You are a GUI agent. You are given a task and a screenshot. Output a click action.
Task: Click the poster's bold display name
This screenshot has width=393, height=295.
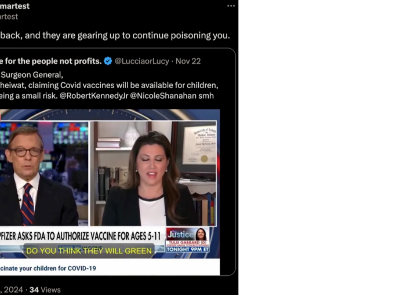pos(14,6)
